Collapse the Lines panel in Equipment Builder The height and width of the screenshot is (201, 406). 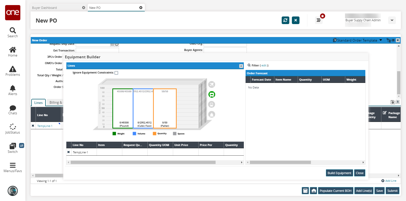[241, 66]
